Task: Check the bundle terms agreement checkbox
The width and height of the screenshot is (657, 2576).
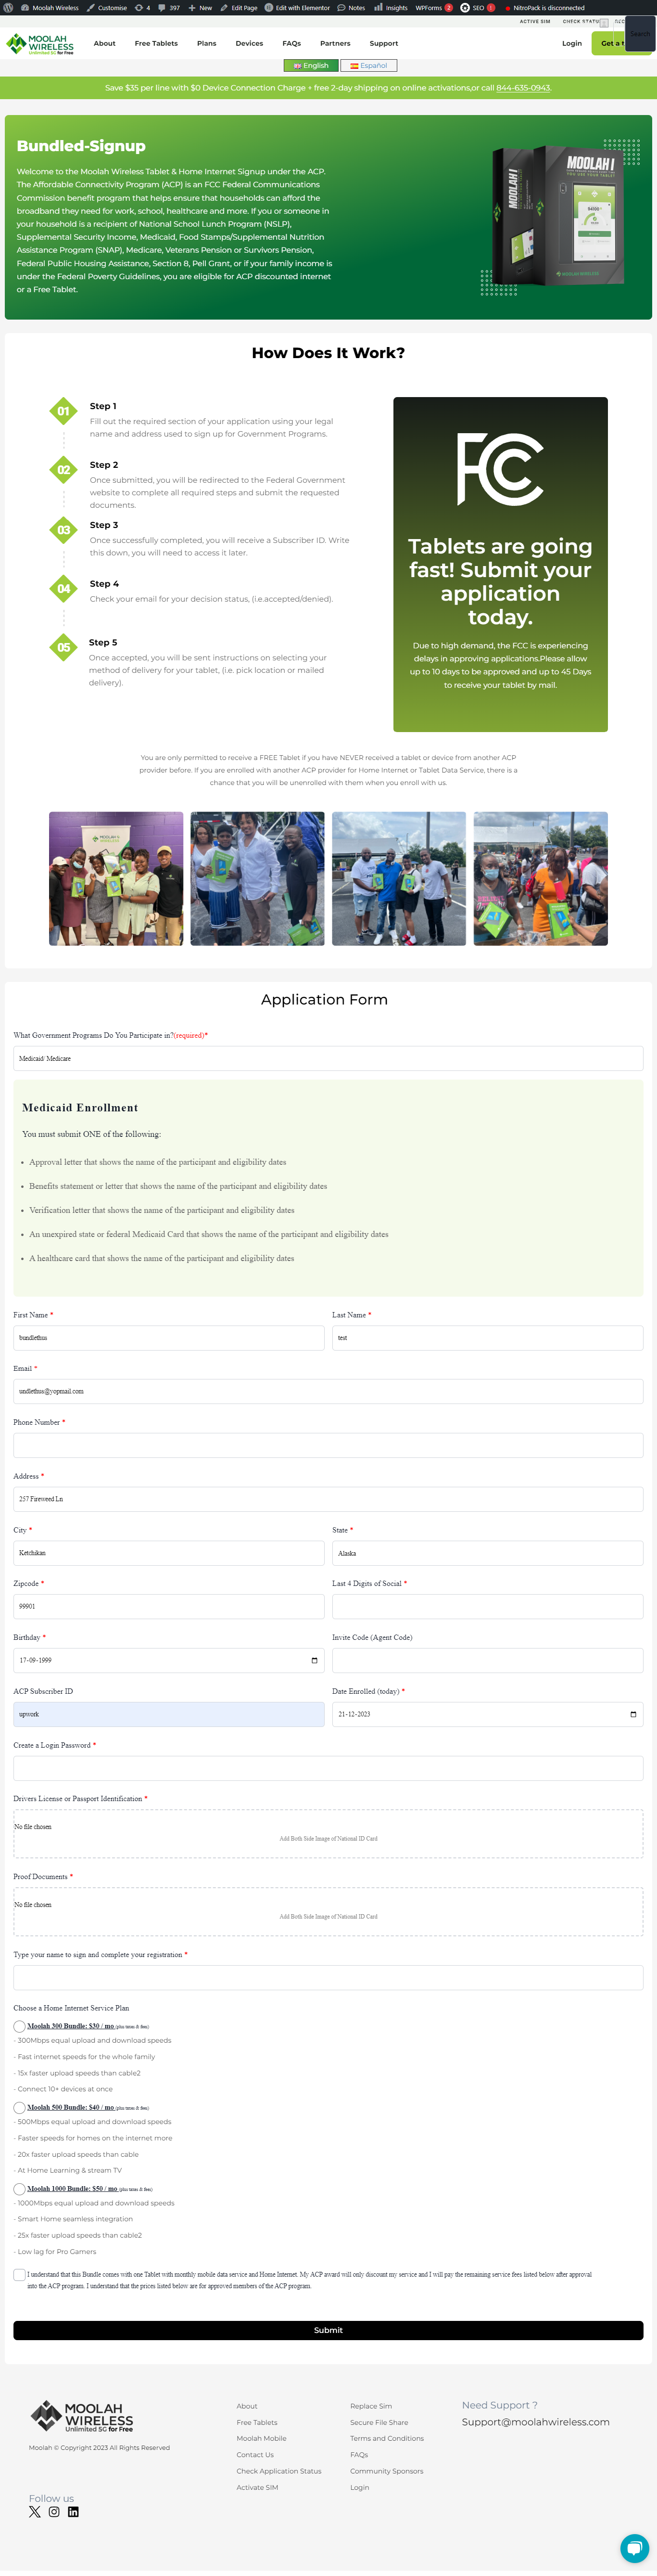Action: (x=19, y=2275)
